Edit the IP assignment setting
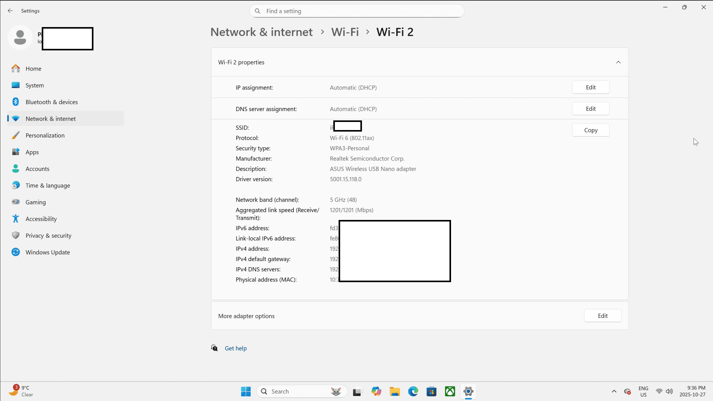This screenshot has height=401, width=713. pyautogui.click(x=590, y=87)
